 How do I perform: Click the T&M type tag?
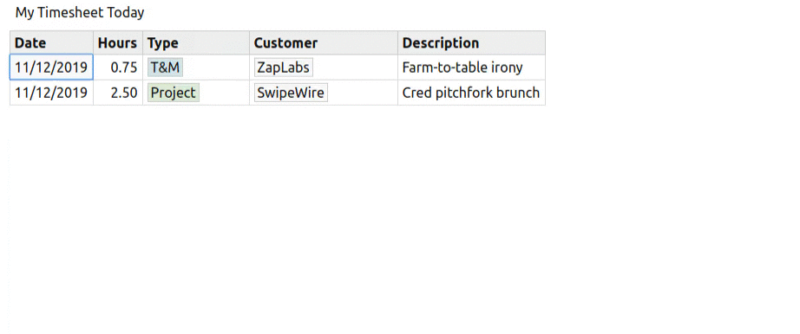click(166, 67)
